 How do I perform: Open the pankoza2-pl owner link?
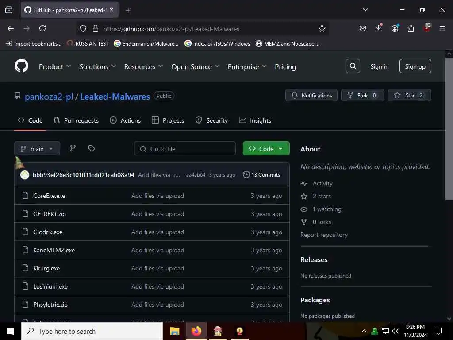(49, 96)
